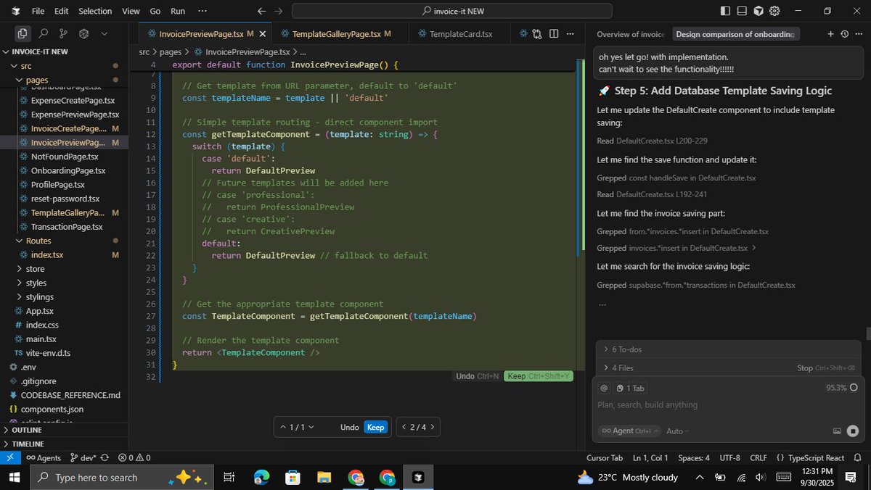Open the File menu
871x490 pixels.
(38, 11)
